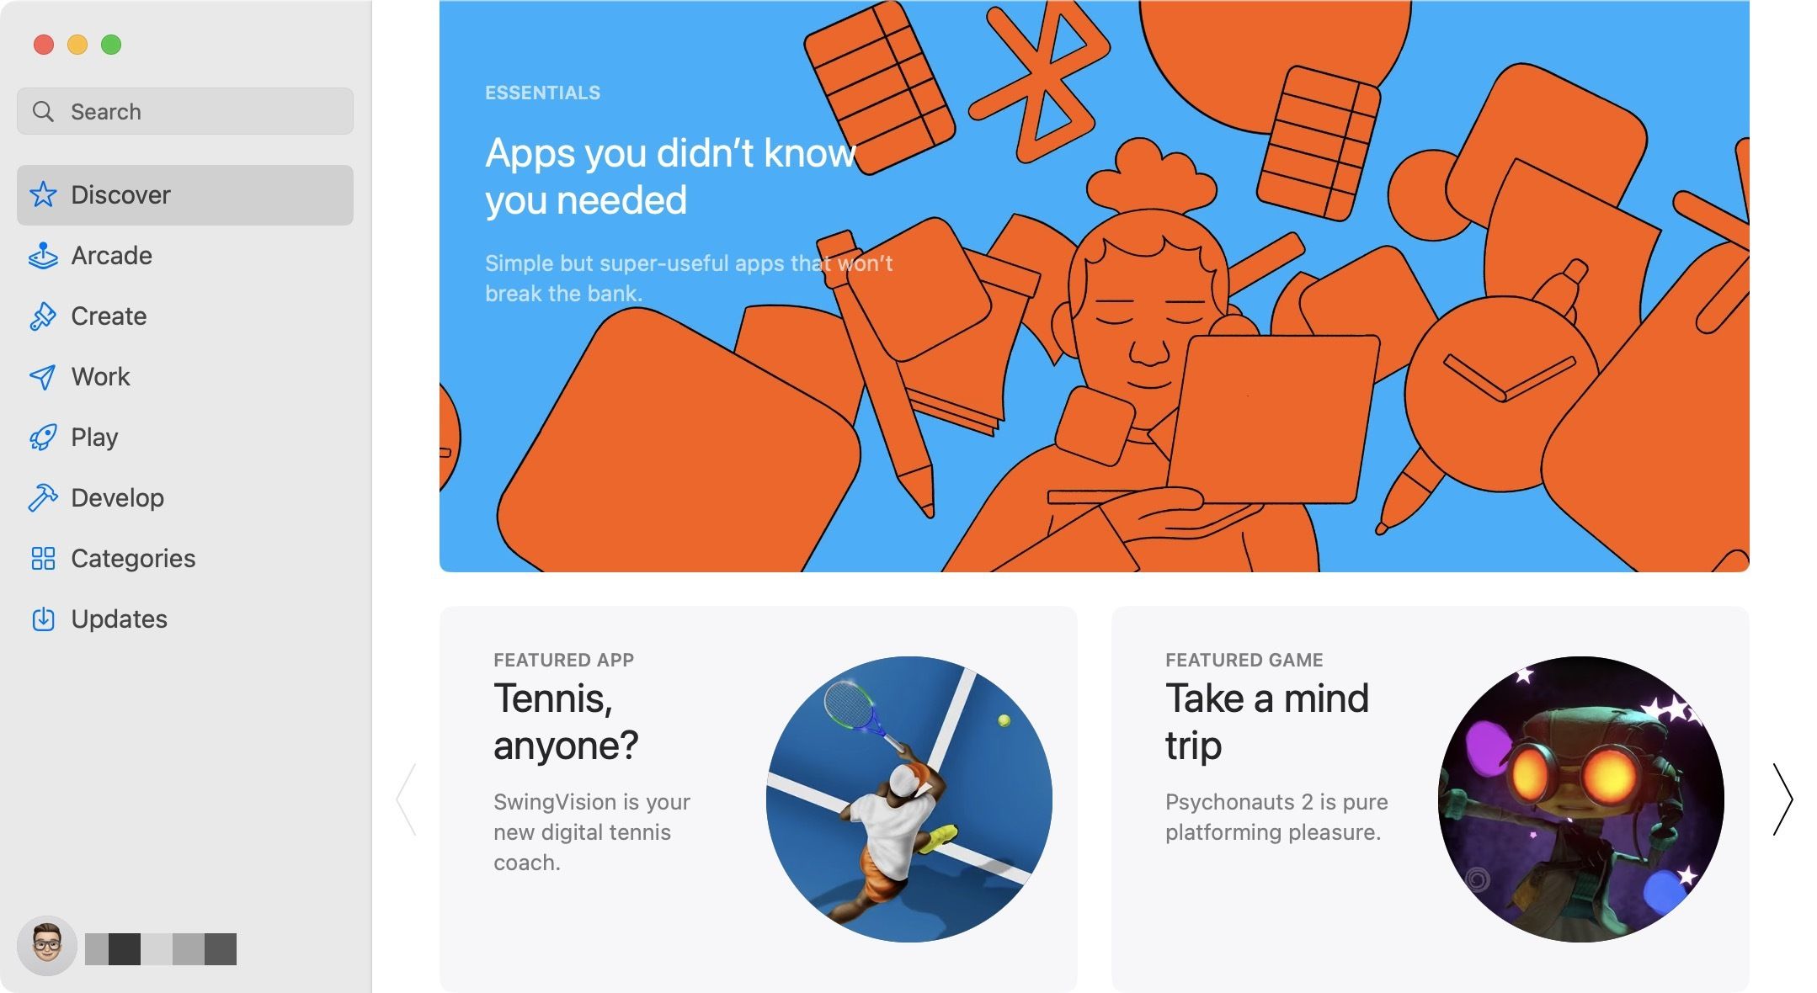Click the Create sidebar icon
Viewport: 1817px width, 993px height.
(44, 314)
